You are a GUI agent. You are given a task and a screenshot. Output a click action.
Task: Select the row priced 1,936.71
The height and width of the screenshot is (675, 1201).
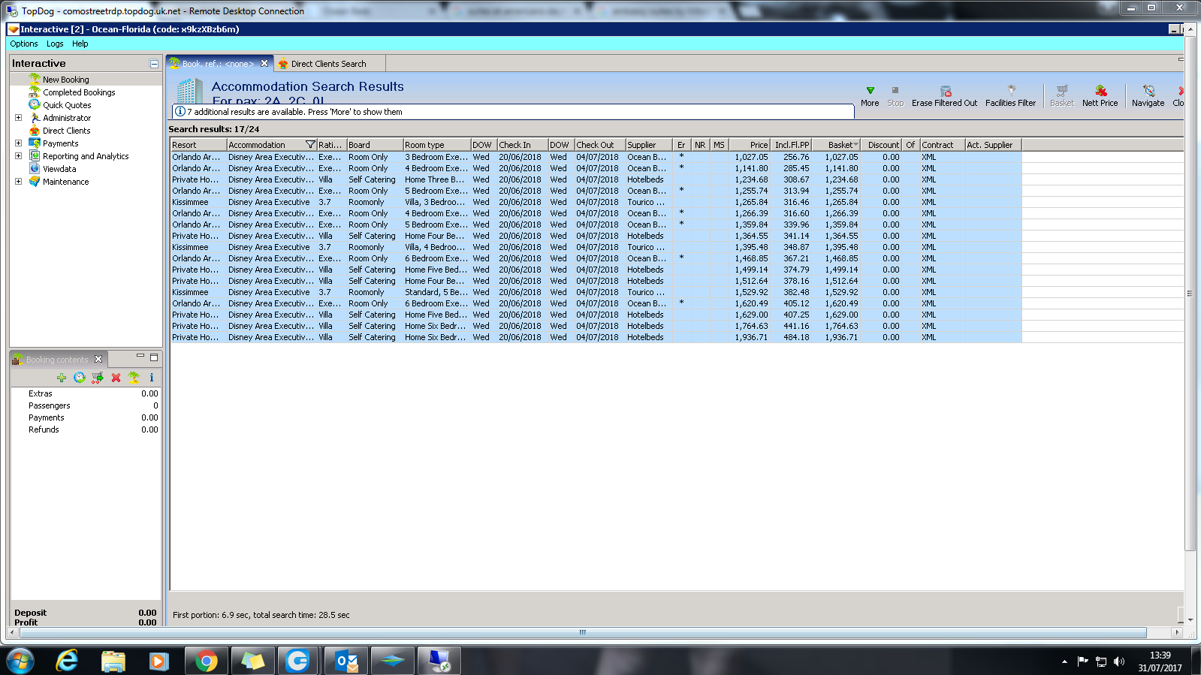tap(596, 337)
